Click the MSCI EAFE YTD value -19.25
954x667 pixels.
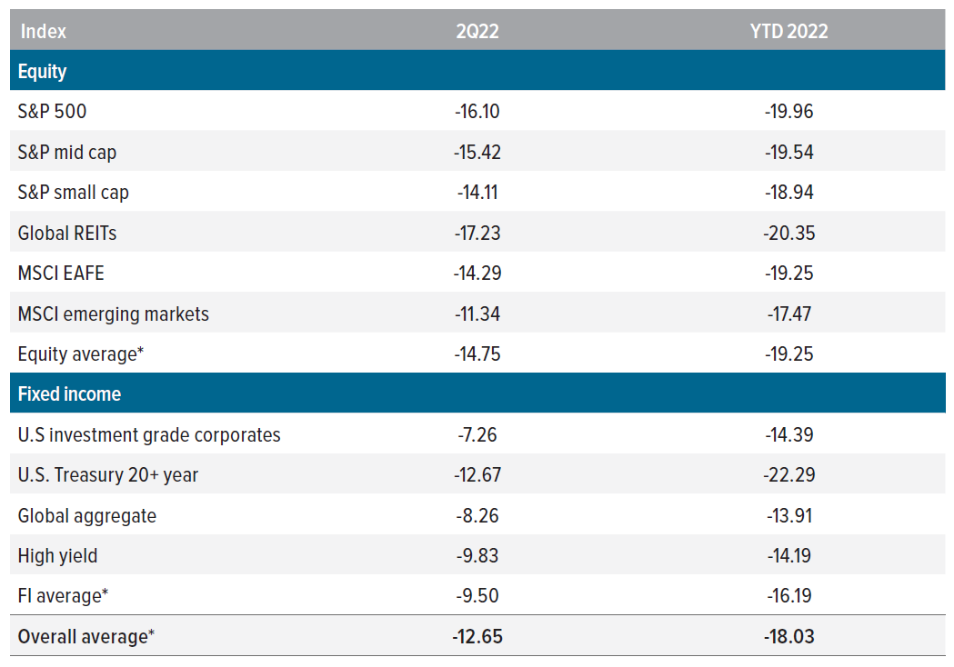coord(788,273)
